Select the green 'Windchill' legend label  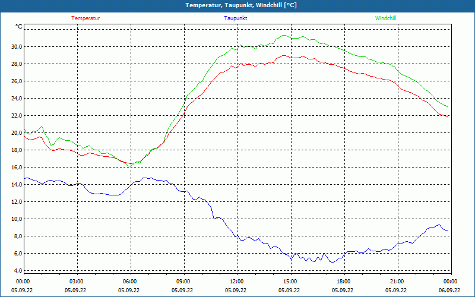coord(385,18)
